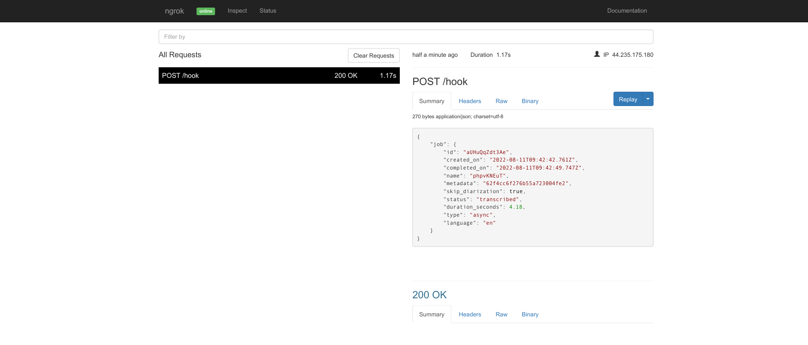
Task: Click the JSON request body panel
Action: tap(532, 187)
